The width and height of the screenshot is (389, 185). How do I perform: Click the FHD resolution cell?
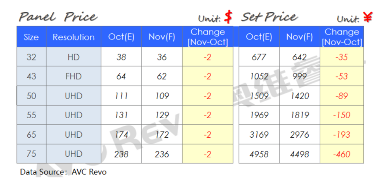[x=73, y=76]
